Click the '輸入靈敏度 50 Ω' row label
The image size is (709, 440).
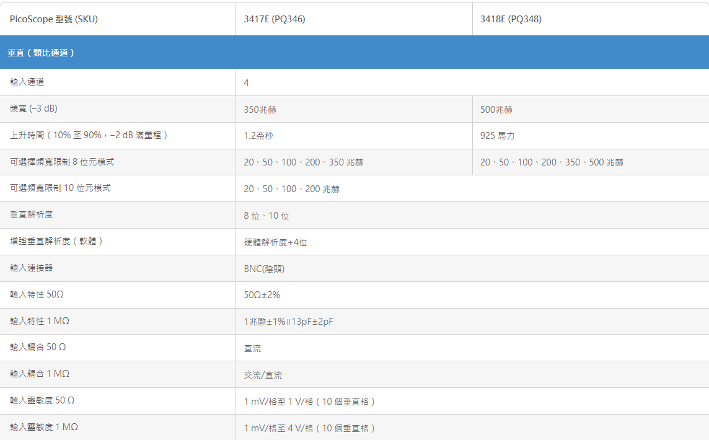click(x=43, y=401)
